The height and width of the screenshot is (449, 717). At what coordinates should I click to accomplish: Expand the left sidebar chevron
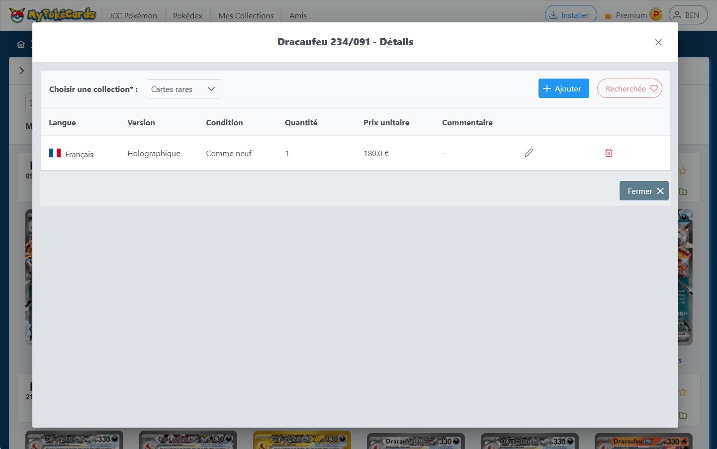(x=21, y=70)
